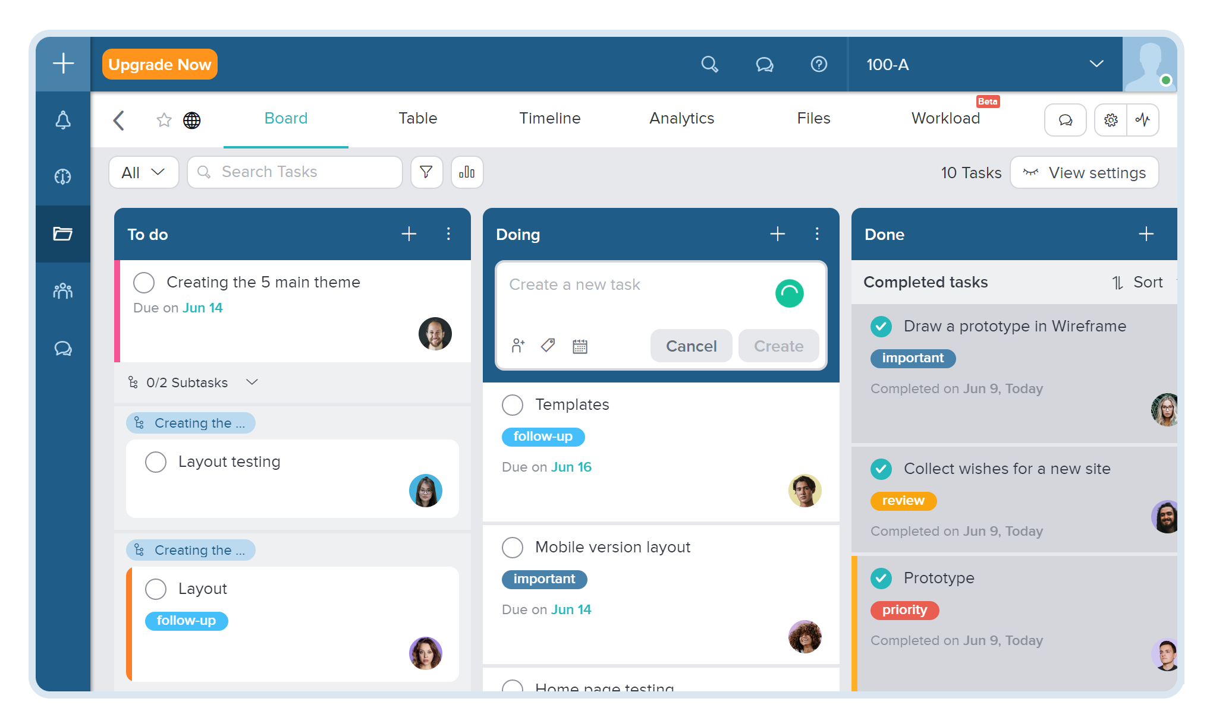Image resolution: width=1213 pixels, height=727 pixels.
Task: Star this project as favorite
Action: [x=164, y=121]
